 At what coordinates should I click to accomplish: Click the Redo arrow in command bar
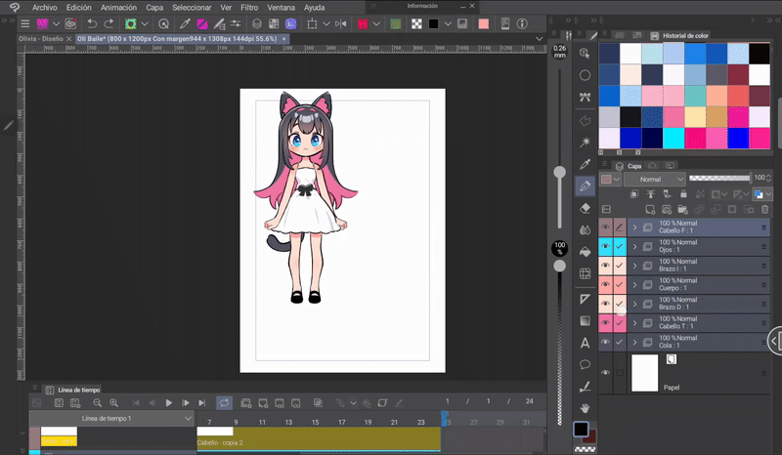pyautogui.click(x=108, y=22)
